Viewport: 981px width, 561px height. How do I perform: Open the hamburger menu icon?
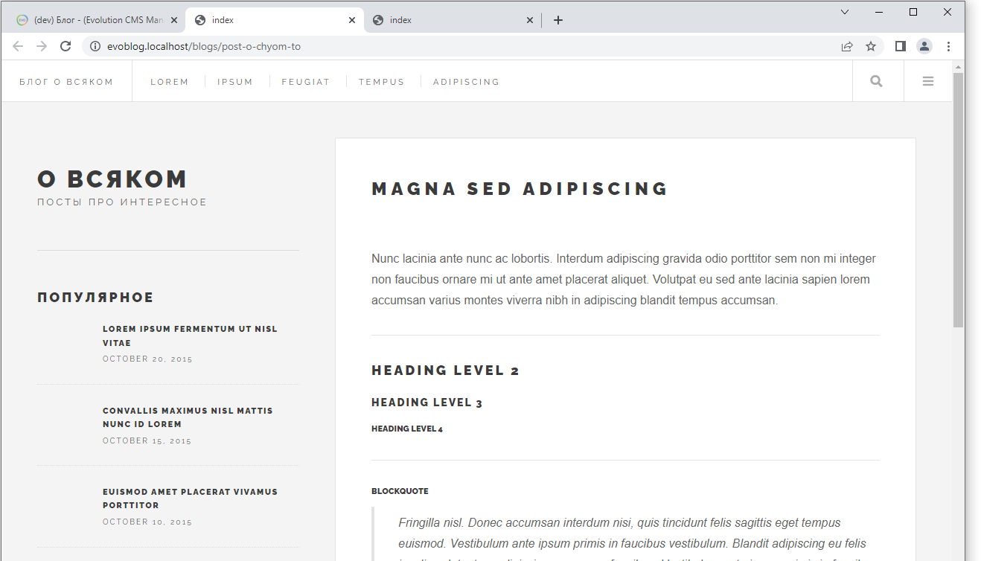[x=927, y=81]
